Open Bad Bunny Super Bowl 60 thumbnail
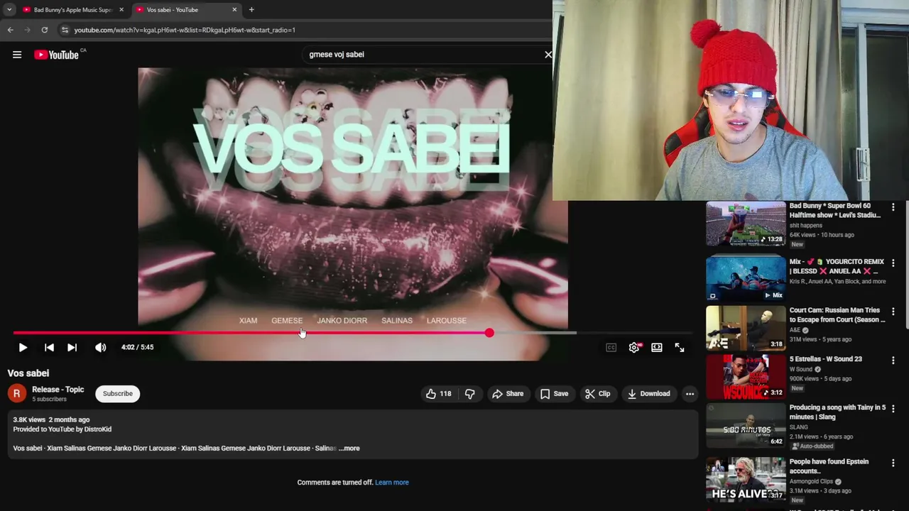 [x=746, y=224]
